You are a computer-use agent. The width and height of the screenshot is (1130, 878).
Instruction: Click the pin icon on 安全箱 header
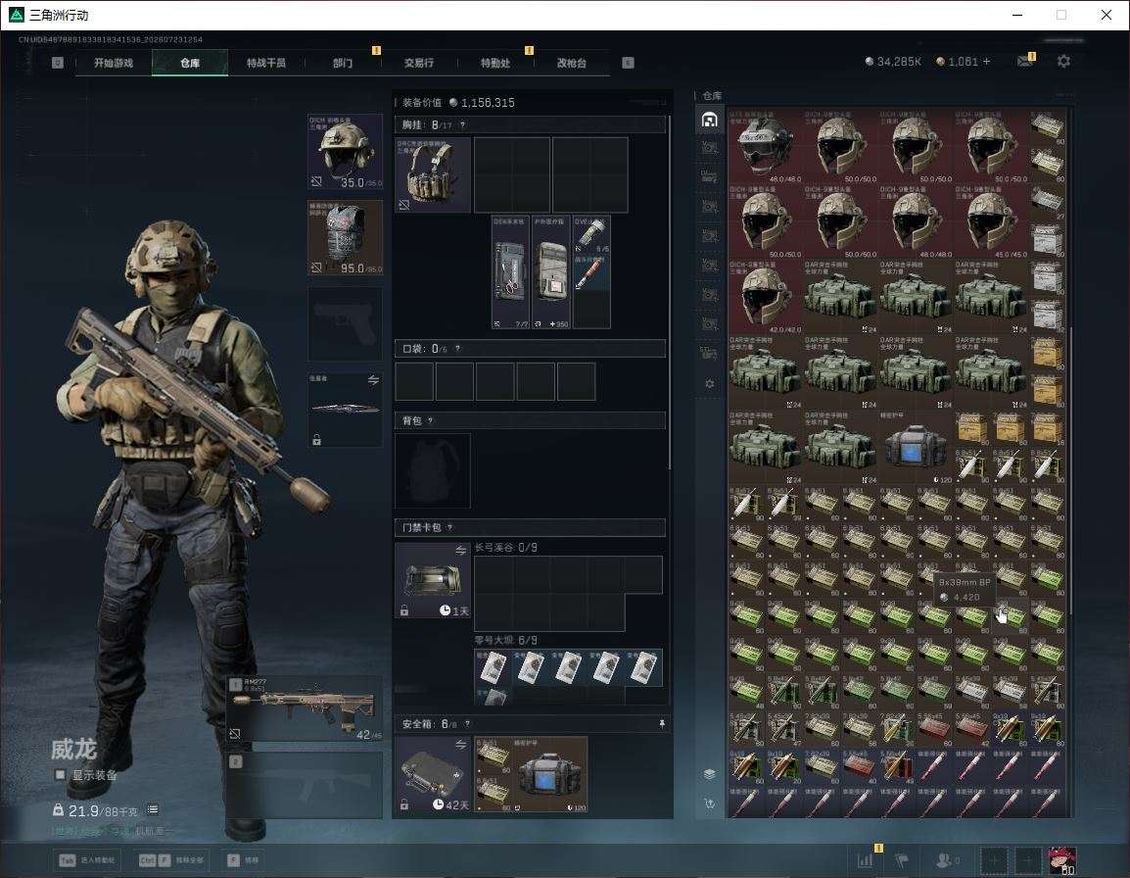[662, 723]
